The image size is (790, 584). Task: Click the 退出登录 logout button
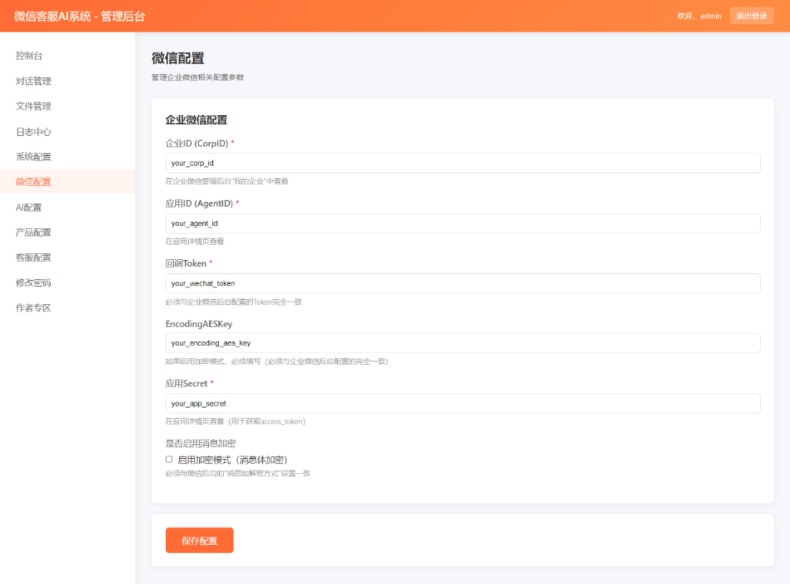tap(751, 15)
